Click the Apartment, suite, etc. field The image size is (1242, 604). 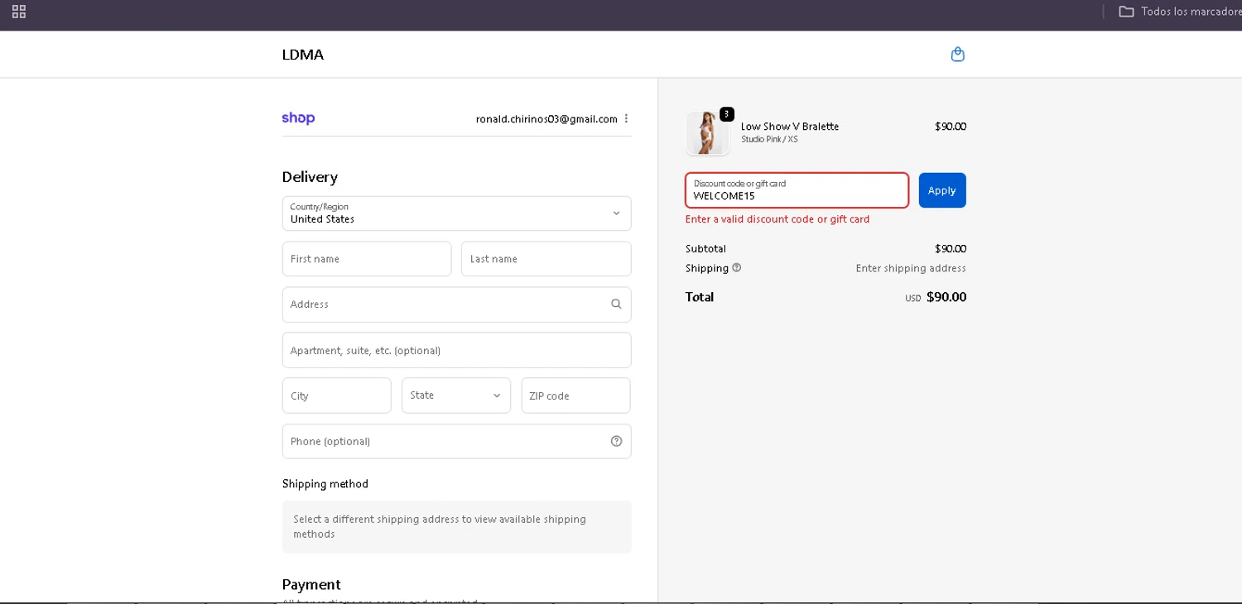(456, 350)
